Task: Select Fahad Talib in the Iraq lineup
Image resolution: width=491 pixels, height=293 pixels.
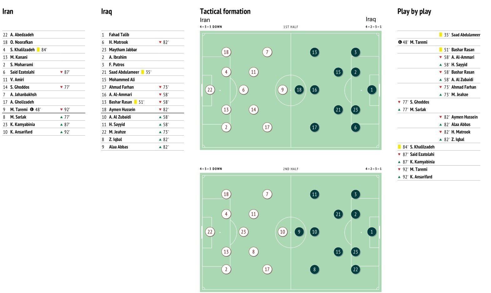Action: 119,35
